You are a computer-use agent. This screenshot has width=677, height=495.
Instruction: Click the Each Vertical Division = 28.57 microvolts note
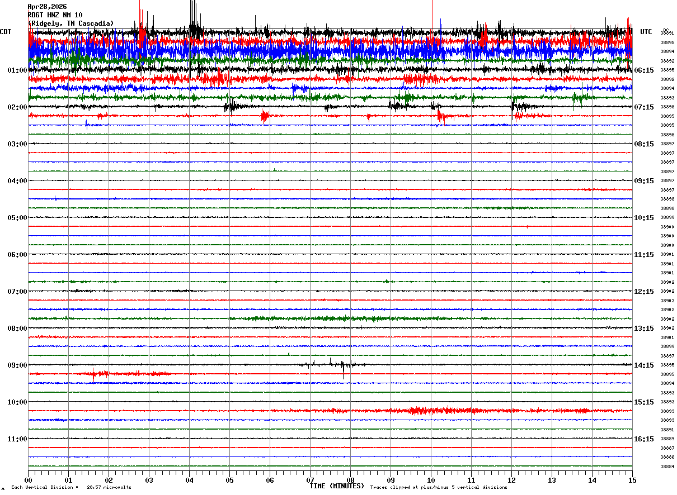(71, 487)
